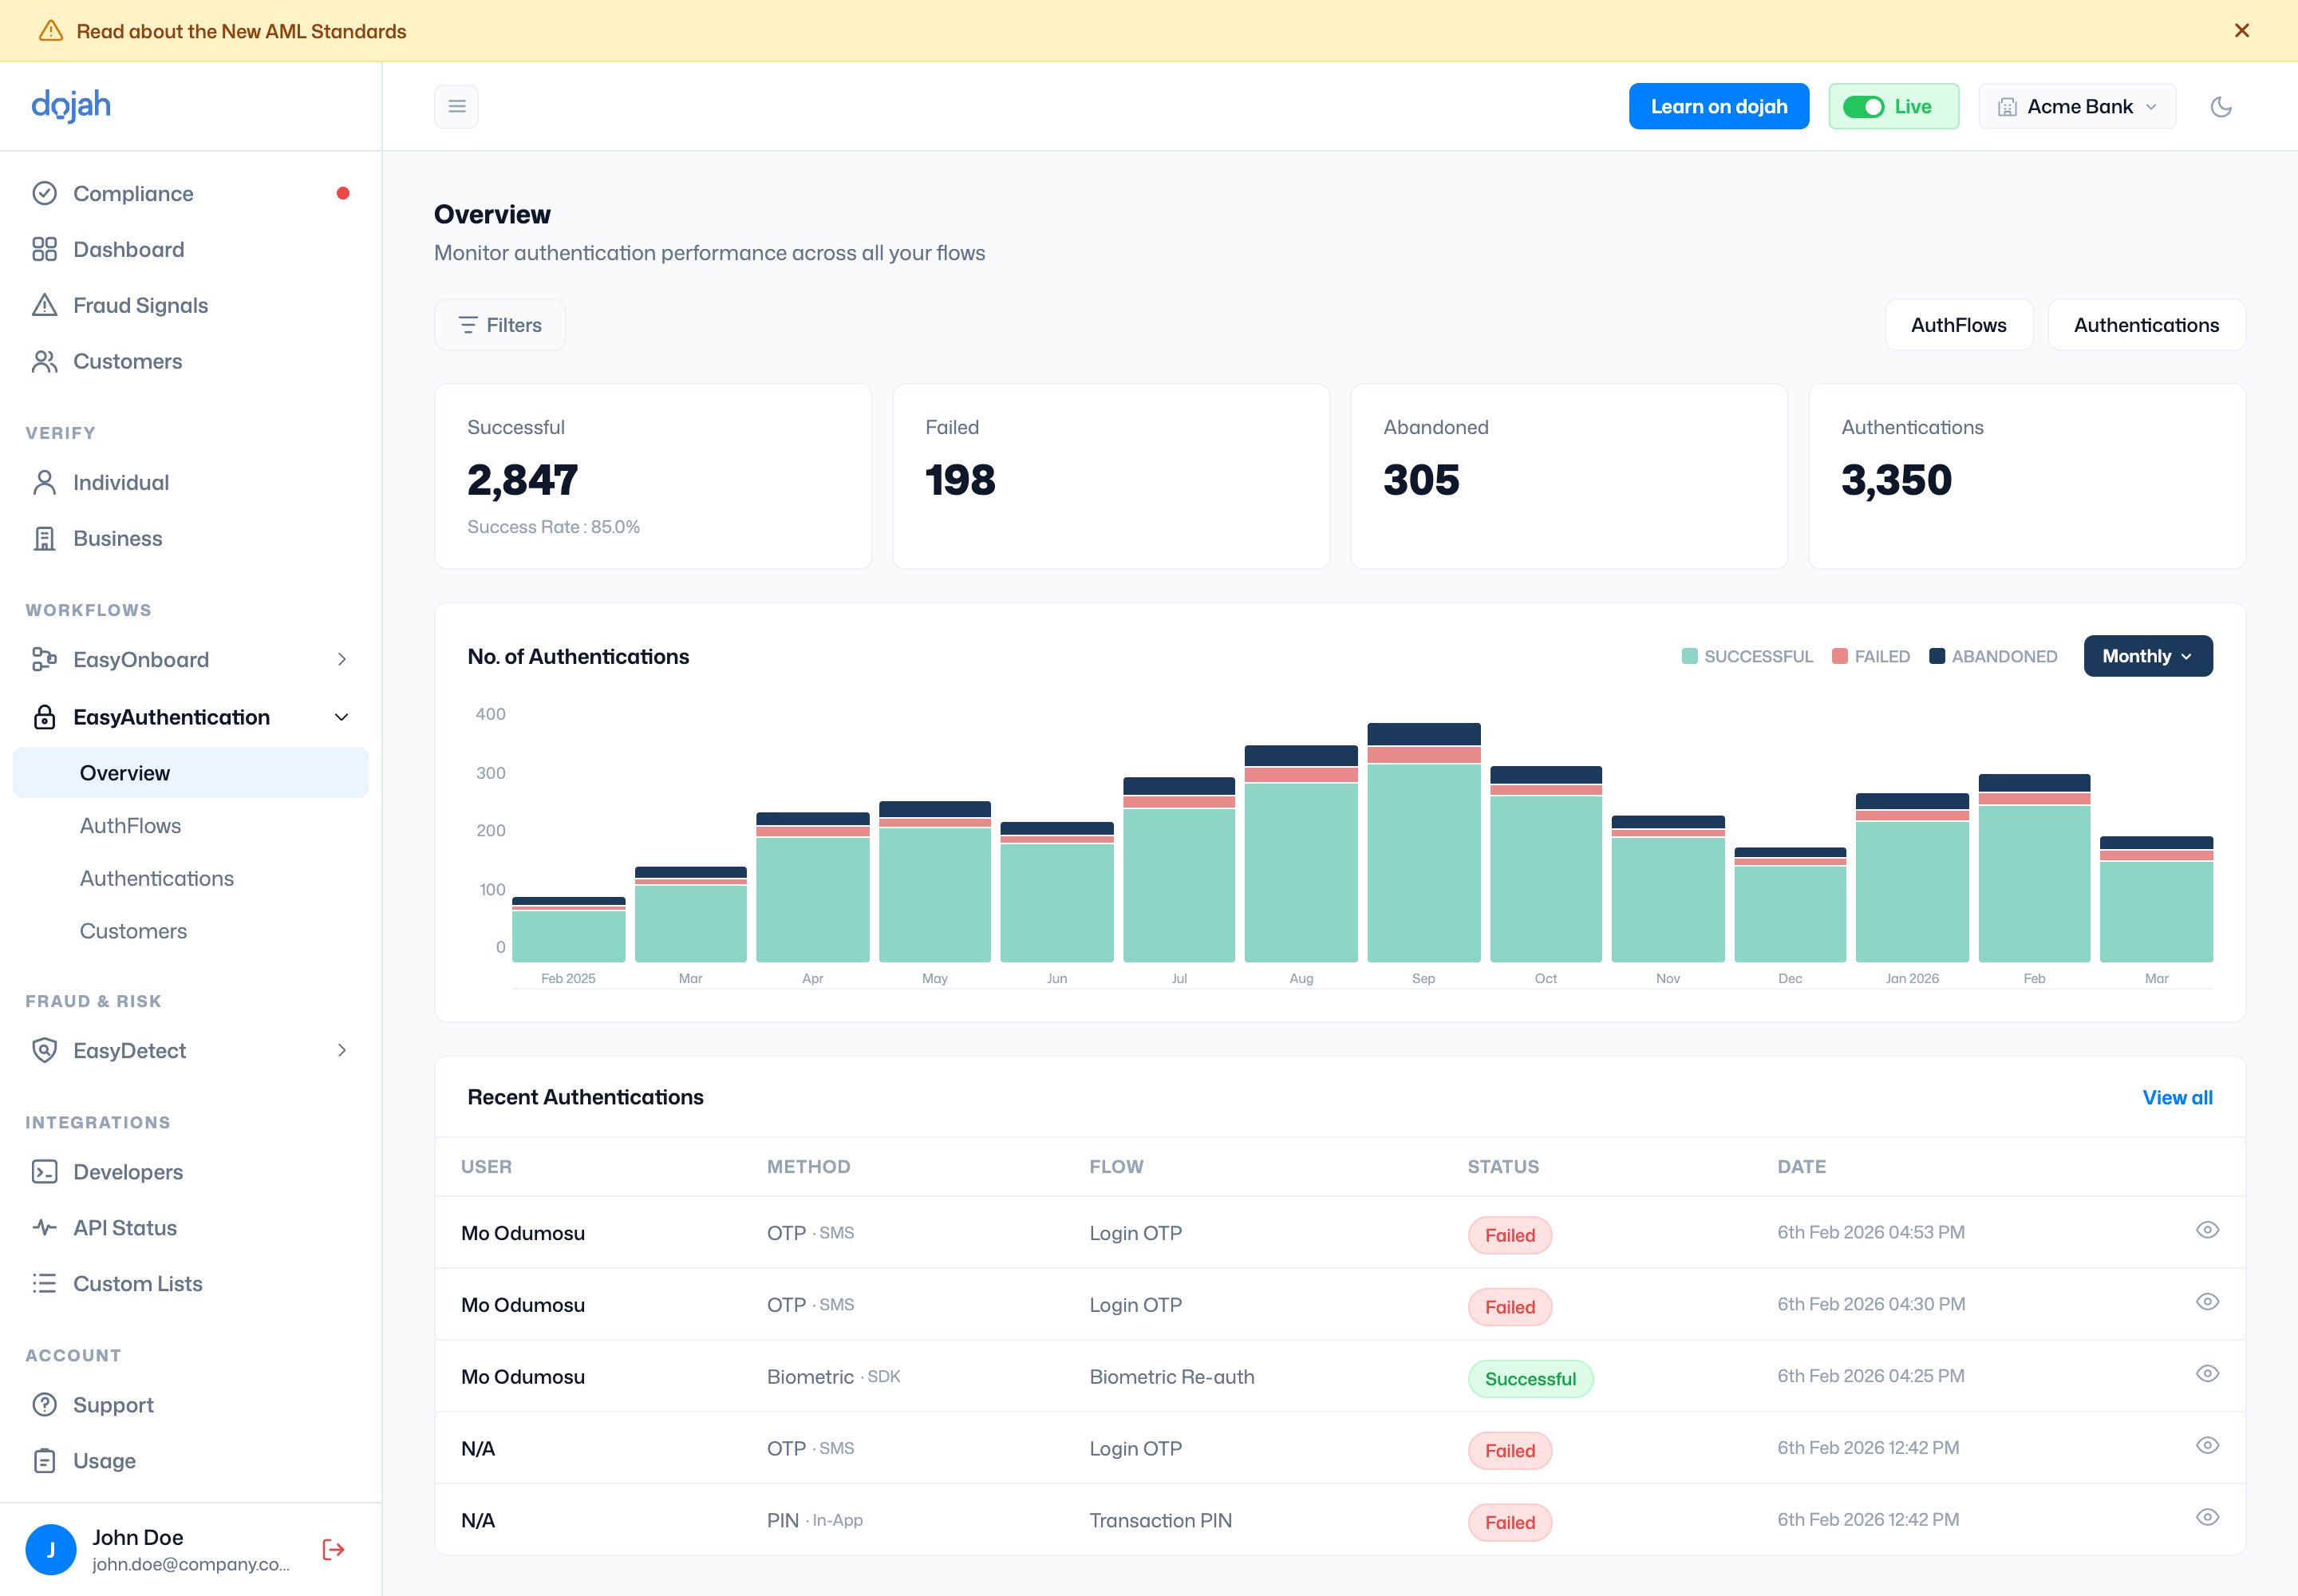Click the Dashboard grid icon
This screenshot has height=1596, width=2298.
point(44,249)
